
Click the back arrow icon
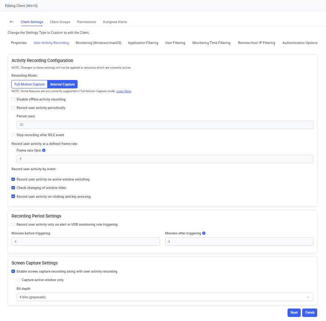click(x=12, y=22)
